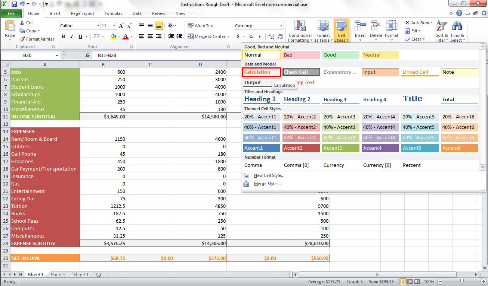Click the Copy icon
The height and width of the screenshot is (286, 488).
pyautogui.click(x=22, y=31)
